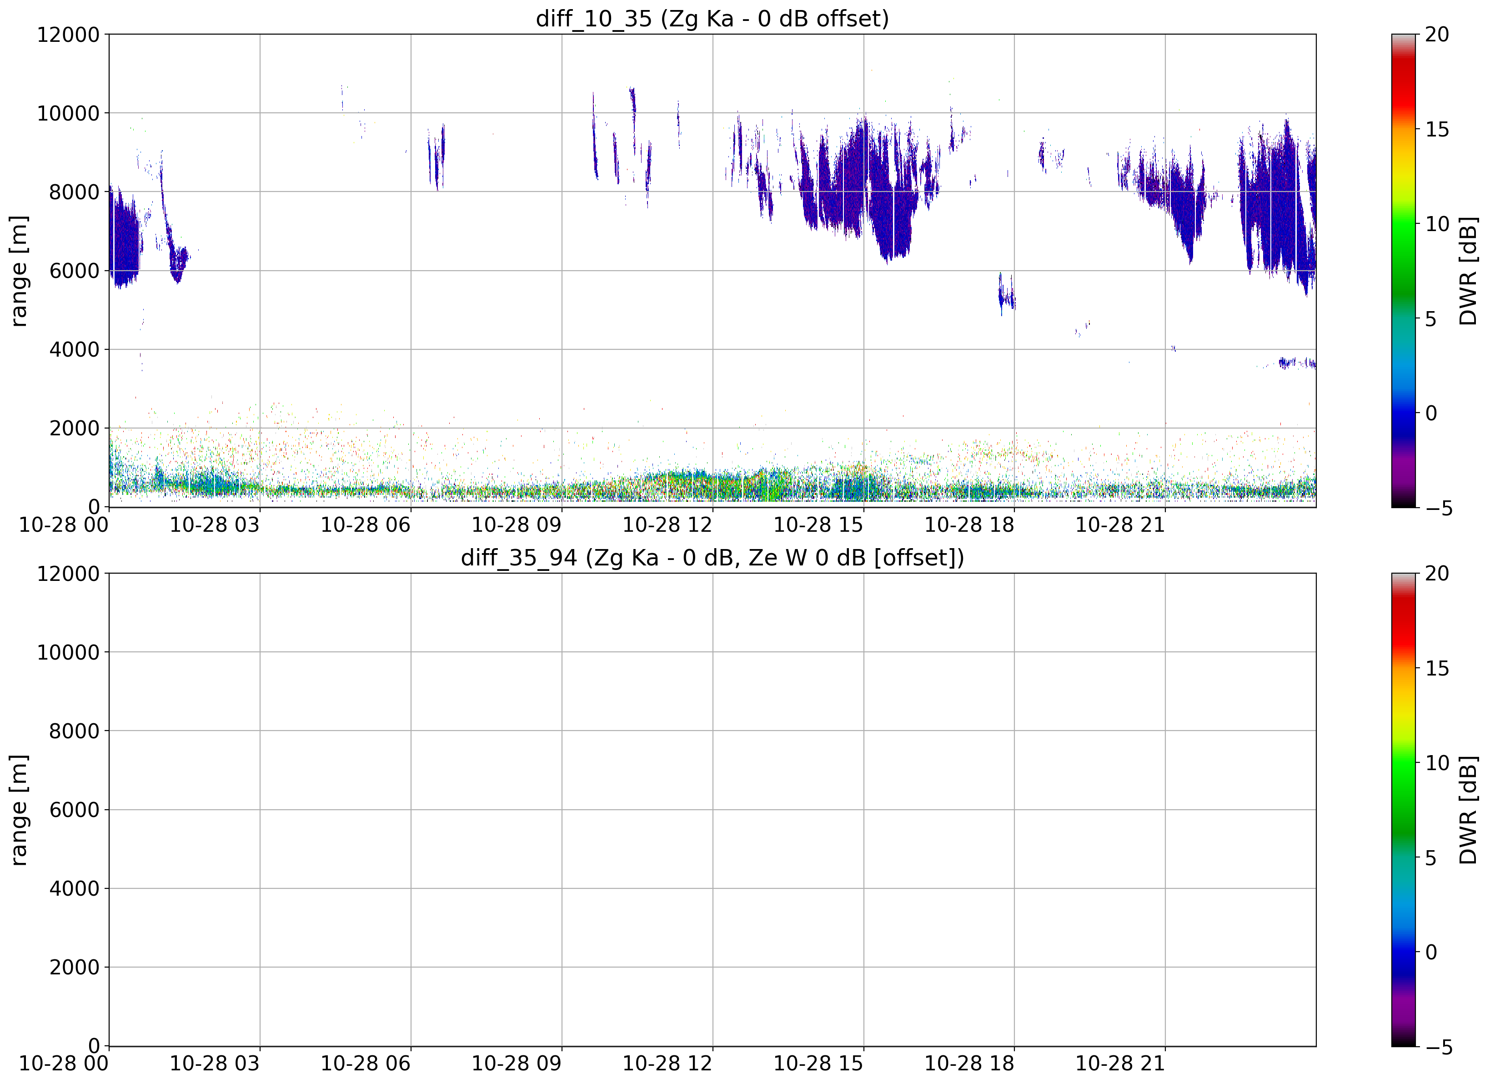Click the 5 tick on the diff_35_94 colorbar

[x=1431, y=857]
